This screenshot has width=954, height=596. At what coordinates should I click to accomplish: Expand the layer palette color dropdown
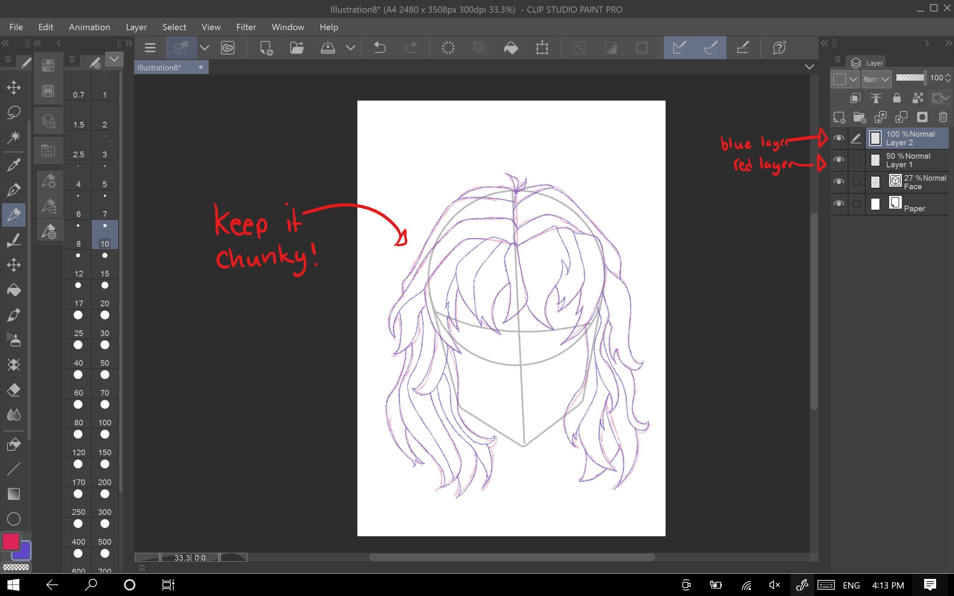[x=853, y=79]
